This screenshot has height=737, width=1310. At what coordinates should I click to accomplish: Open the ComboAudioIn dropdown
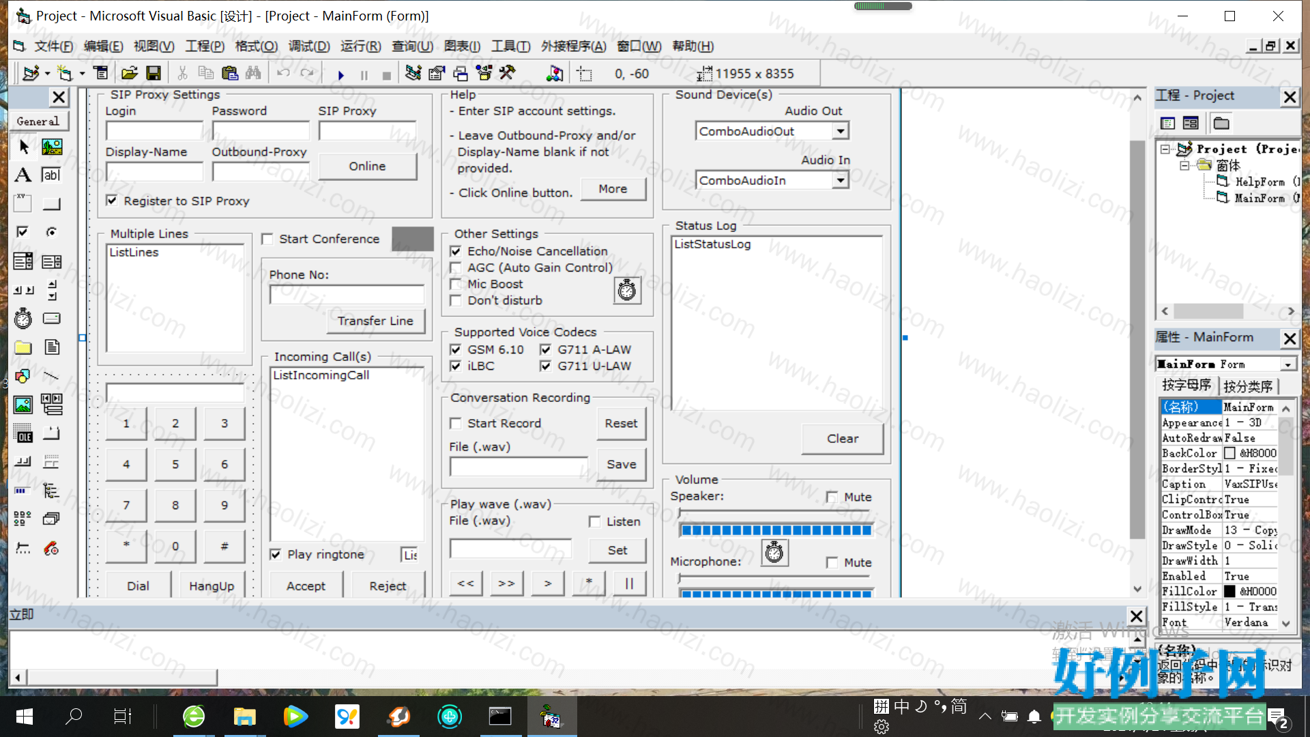point(841,180)
